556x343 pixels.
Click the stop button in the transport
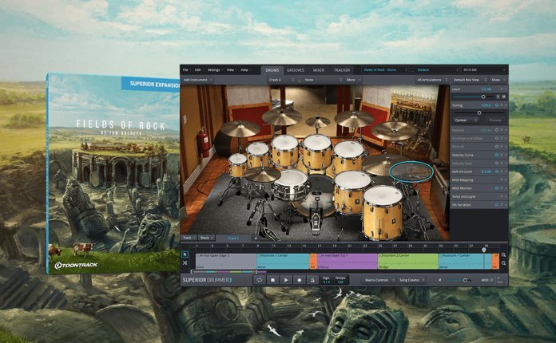pos(272,280)
